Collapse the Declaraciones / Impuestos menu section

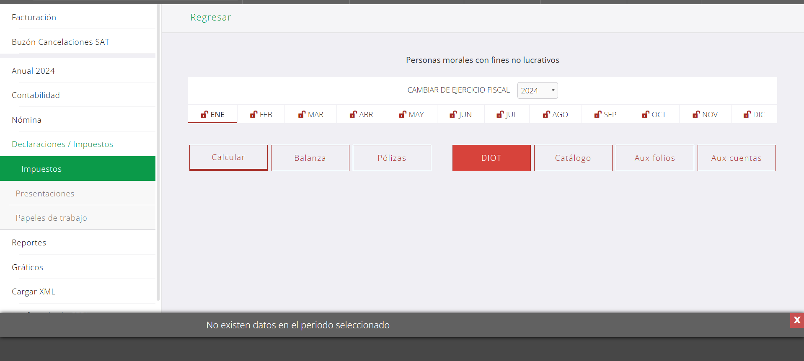pos(62,144)
